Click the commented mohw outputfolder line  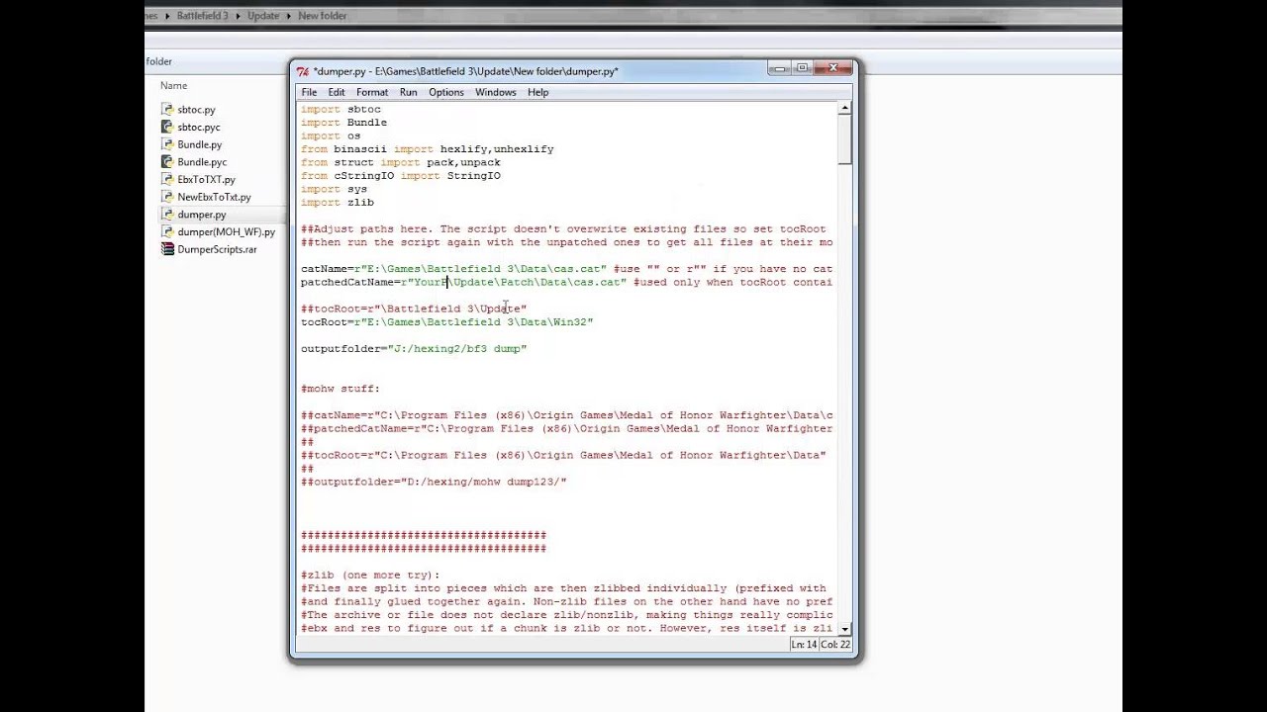(x=434, y=482)
